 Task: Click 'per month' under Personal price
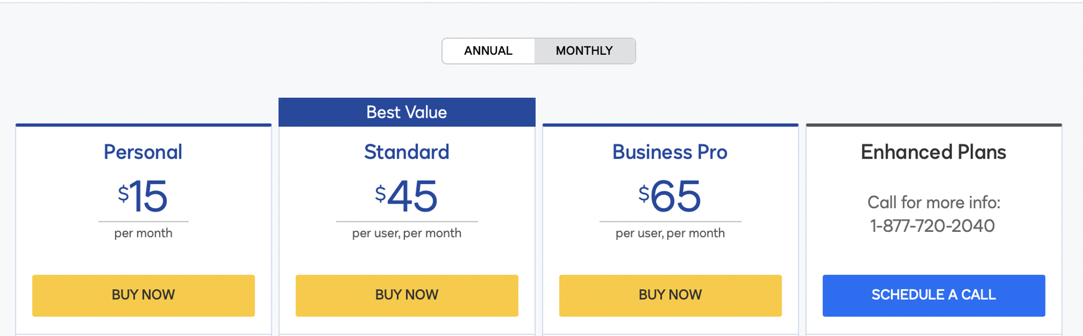143,233
